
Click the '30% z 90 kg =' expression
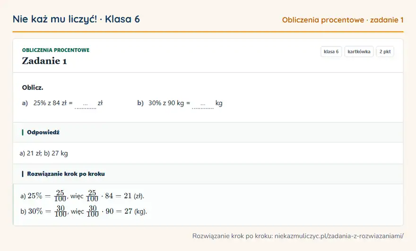click(x=169, y=103)
